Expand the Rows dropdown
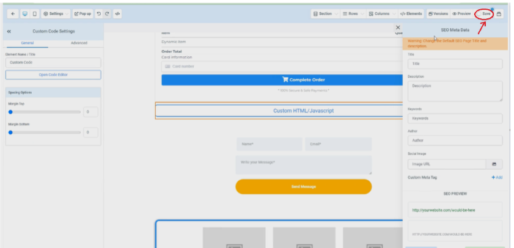The image size is (514, 248). (x=353, y=13)
